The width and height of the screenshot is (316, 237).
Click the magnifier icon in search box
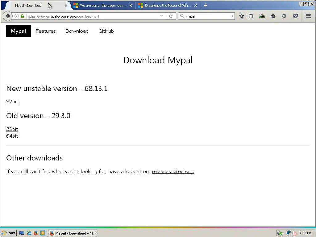click(x=182, y=16)
